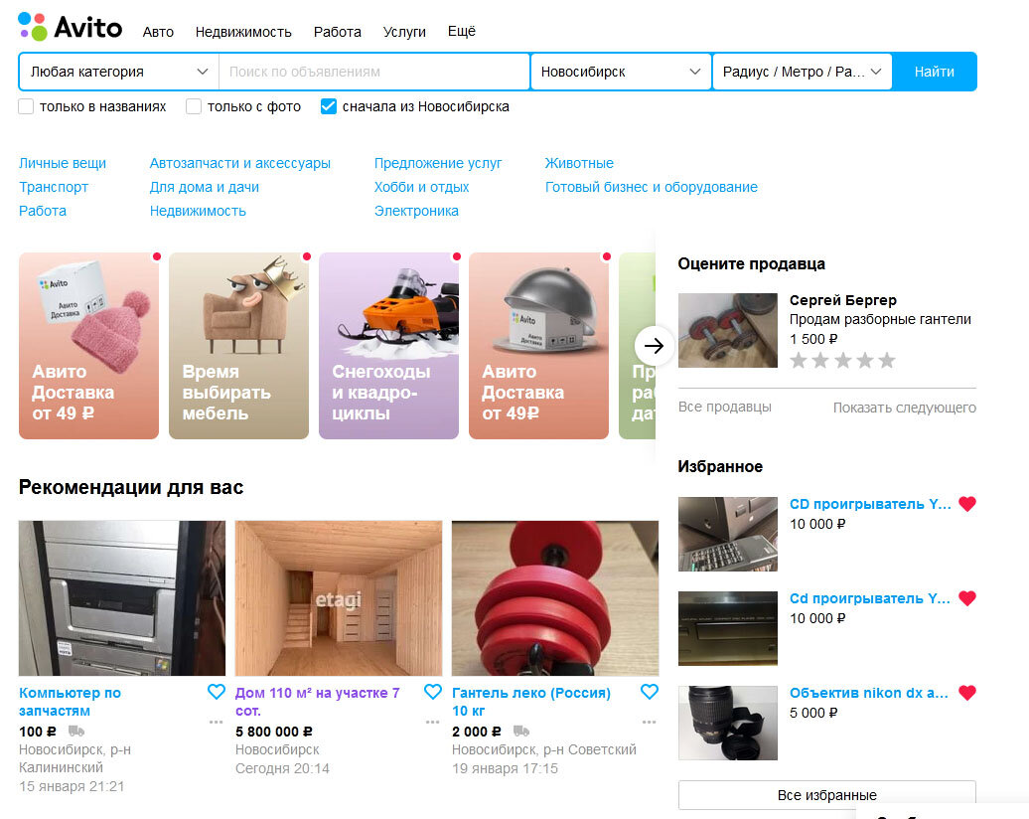The width and height of the screenshot is (1029, 819).
Task: Open the Автозапчасти и аксессуары category
Action: pos(240,163)
